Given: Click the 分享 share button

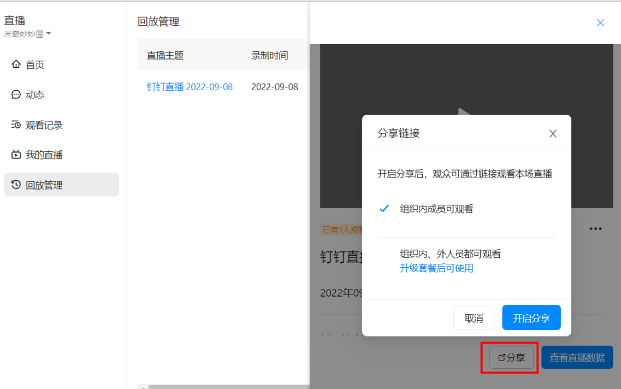Looking at the screenshot, I should pos(511,357).
